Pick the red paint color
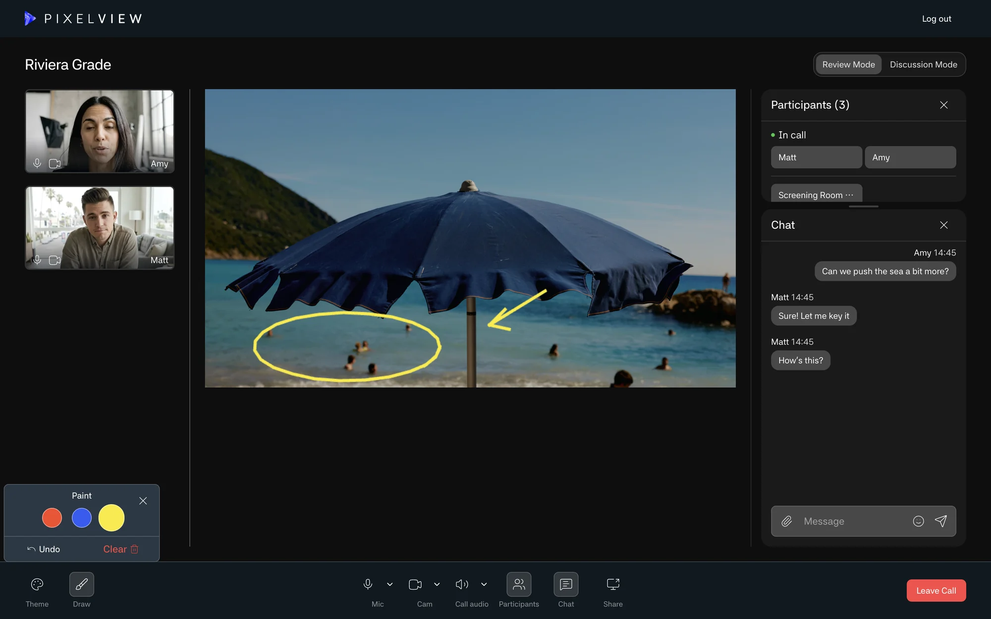The image size is (991, 619). point(52,517)
